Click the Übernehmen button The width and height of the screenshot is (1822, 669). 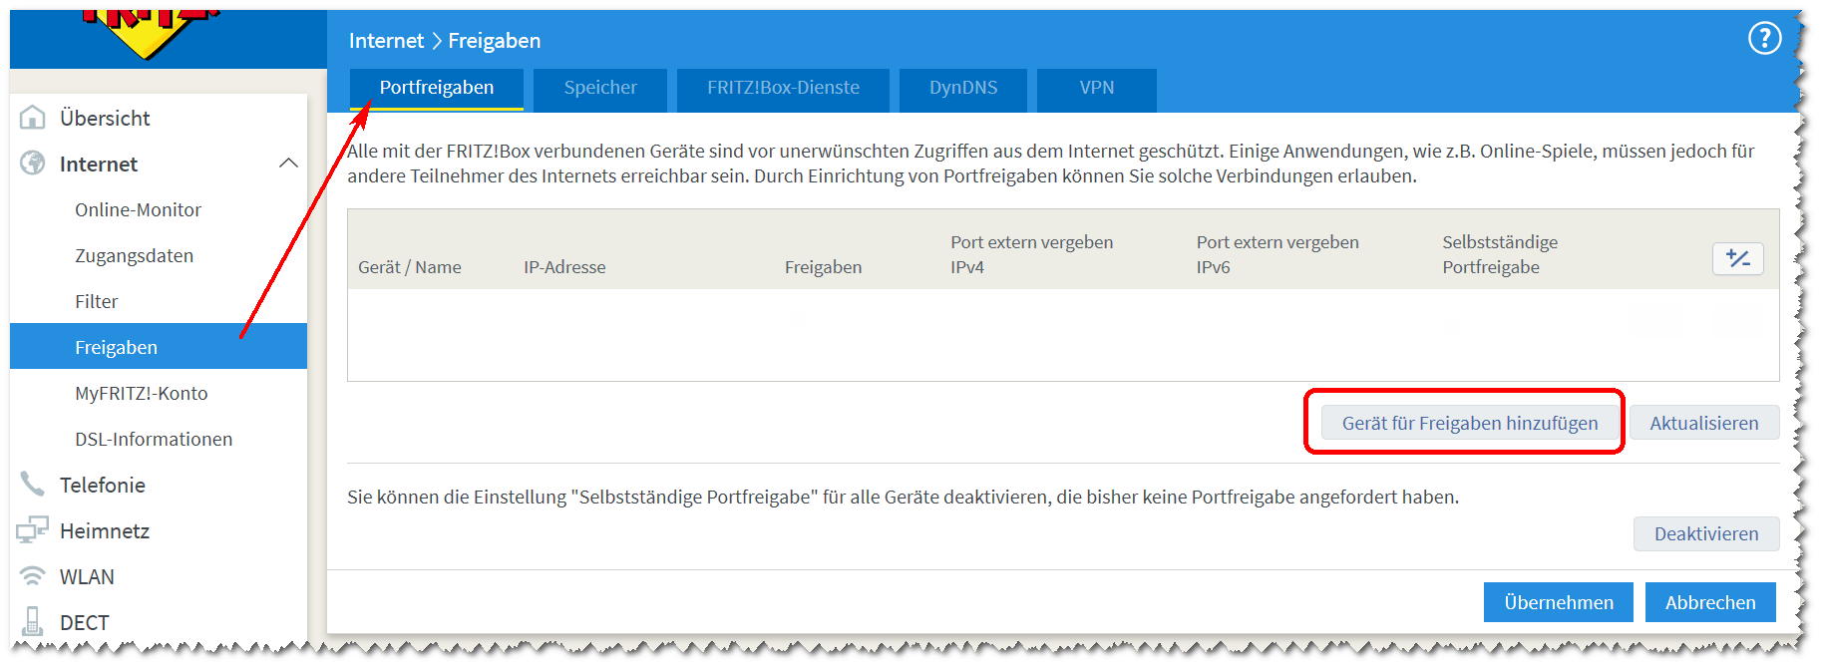click(1559, 602)
